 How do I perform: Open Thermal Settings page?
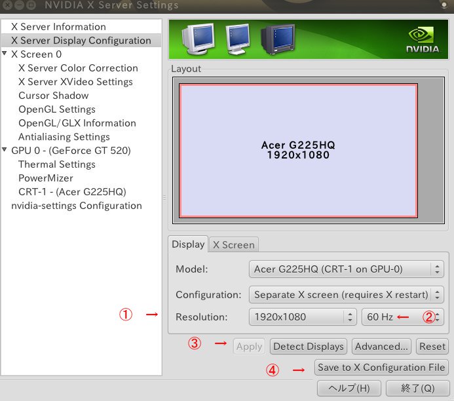coord(57,164)
